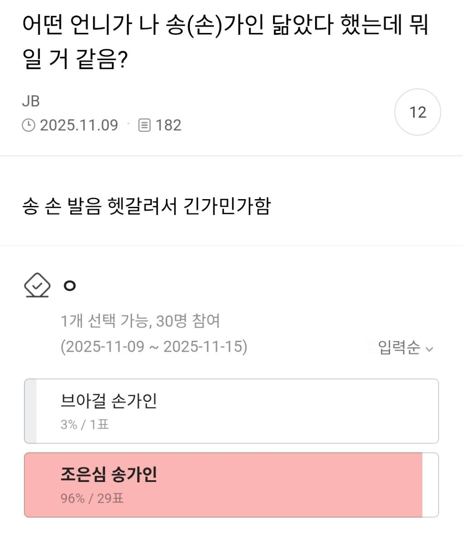The height and width of the screenshot is (539, 463).
Task: Open the comments bubble showing 12
Action: click(x=417, y=112)
